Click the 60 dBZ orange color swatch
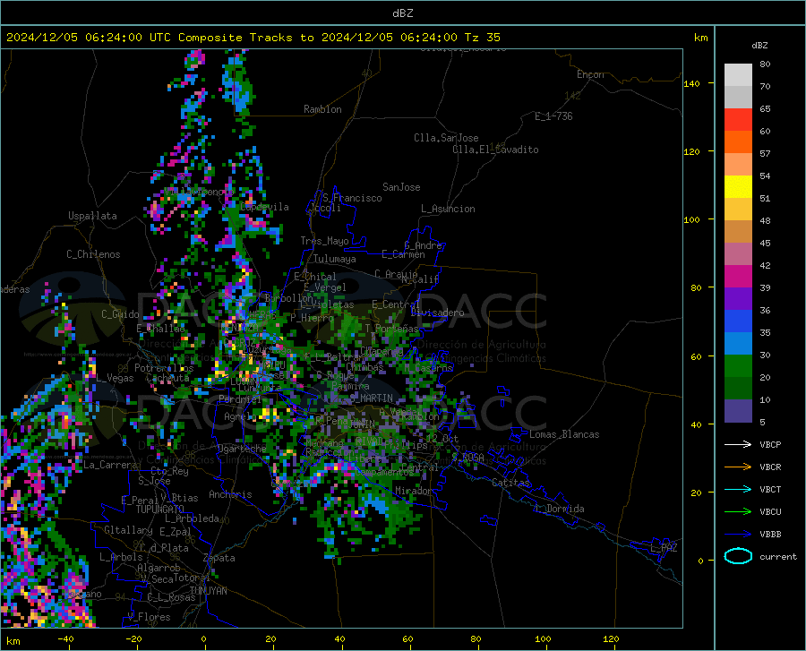This screenshot has width=806, height=651. 738,142
